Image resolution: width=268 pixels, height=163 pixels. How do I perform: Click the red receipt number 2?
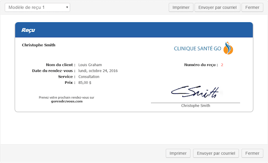(222, 65)
